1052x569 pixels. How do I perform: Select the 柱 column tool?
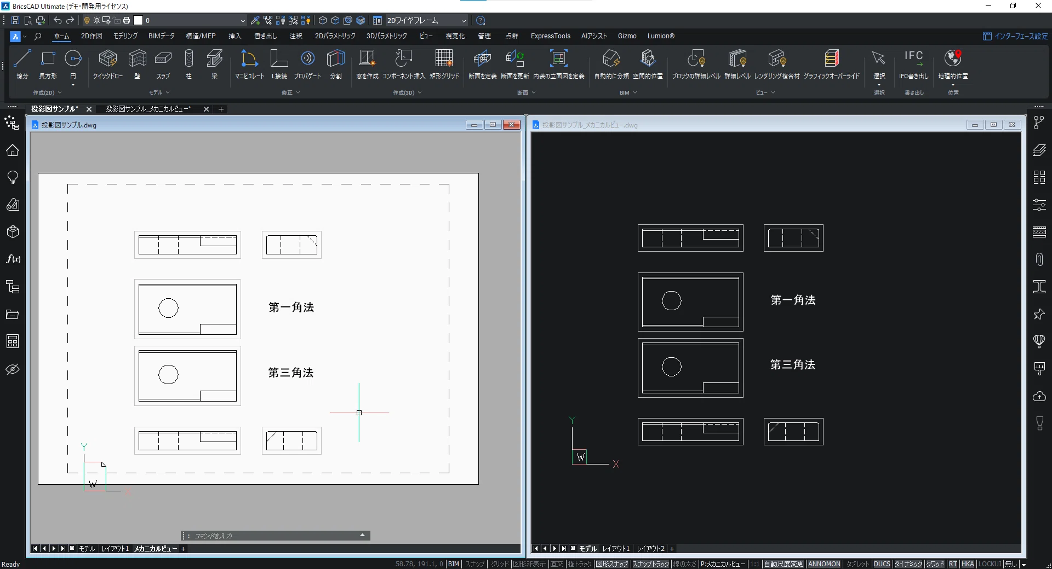click(189, 64)
